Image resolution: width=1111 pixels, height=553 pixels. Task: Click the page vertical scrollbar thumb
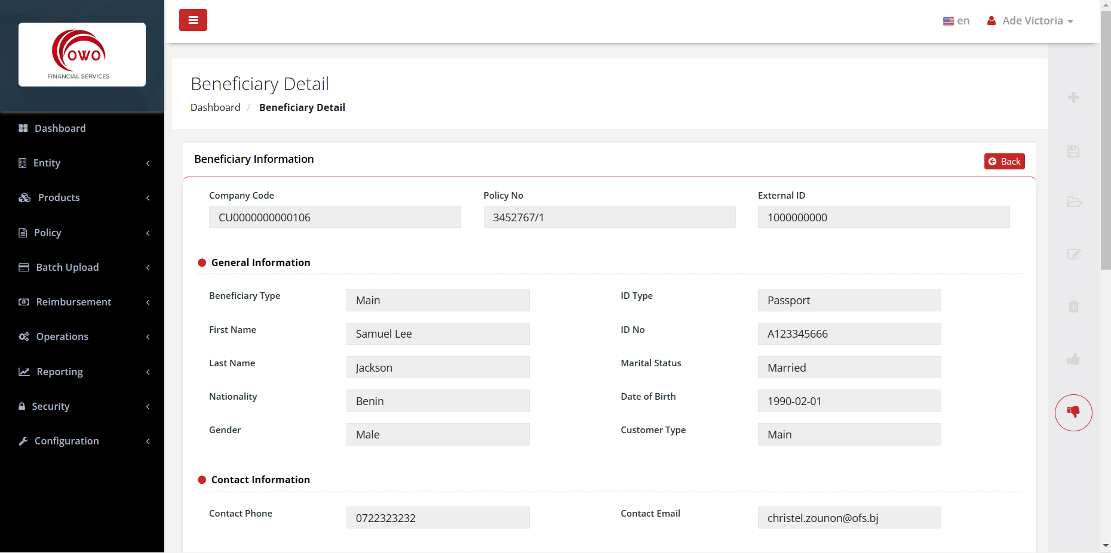(1106, 140)
